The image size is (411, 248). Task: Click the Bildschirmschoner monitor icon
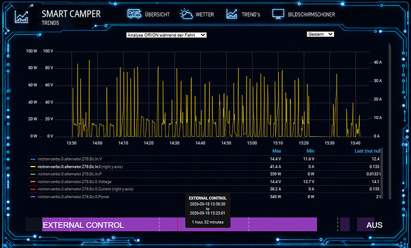(x=278, y=14)
